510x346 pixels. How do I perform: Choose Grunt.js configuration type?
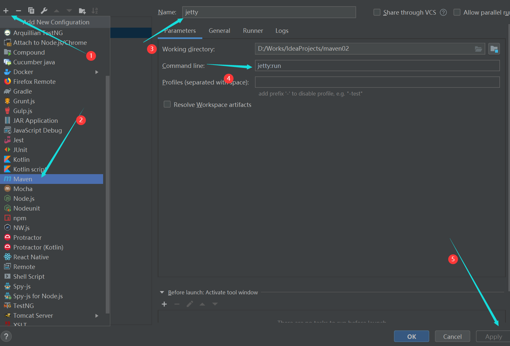[52, 101]
